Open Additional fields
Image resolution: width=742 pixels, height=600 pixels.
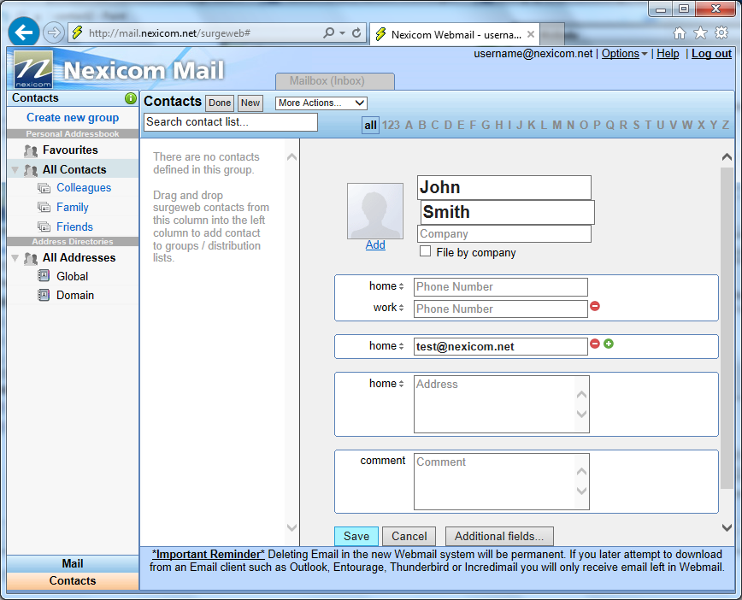tap(499, 536)
